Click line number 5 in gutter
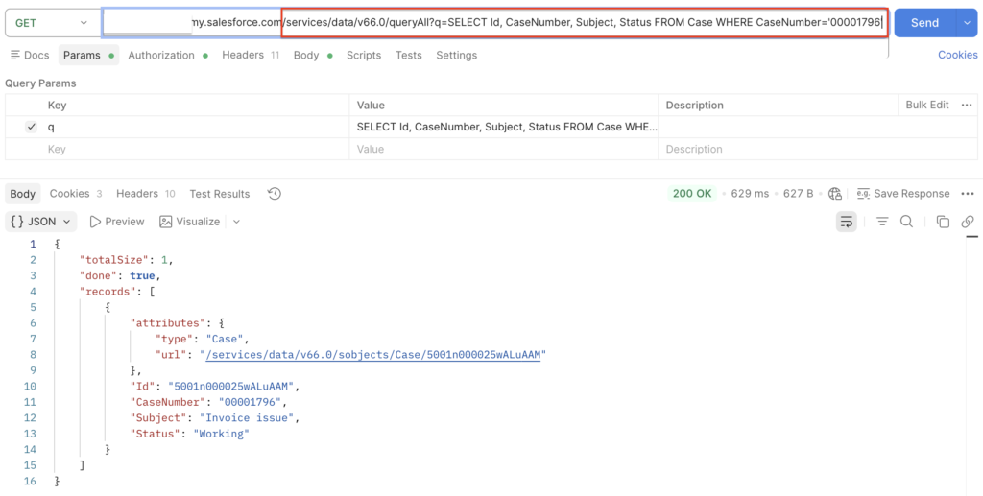Viewport: 983px width, 496px height. tap(34, 307)
